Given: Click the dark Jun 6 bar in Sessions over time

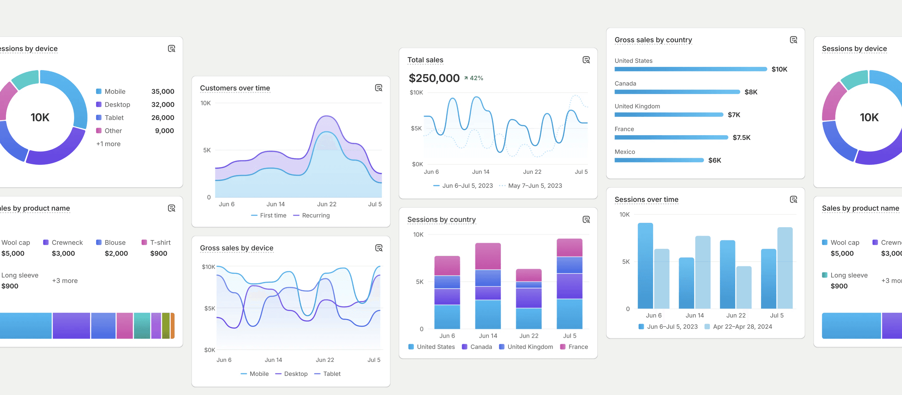Looking at the screenshot, I should point(645,265).
